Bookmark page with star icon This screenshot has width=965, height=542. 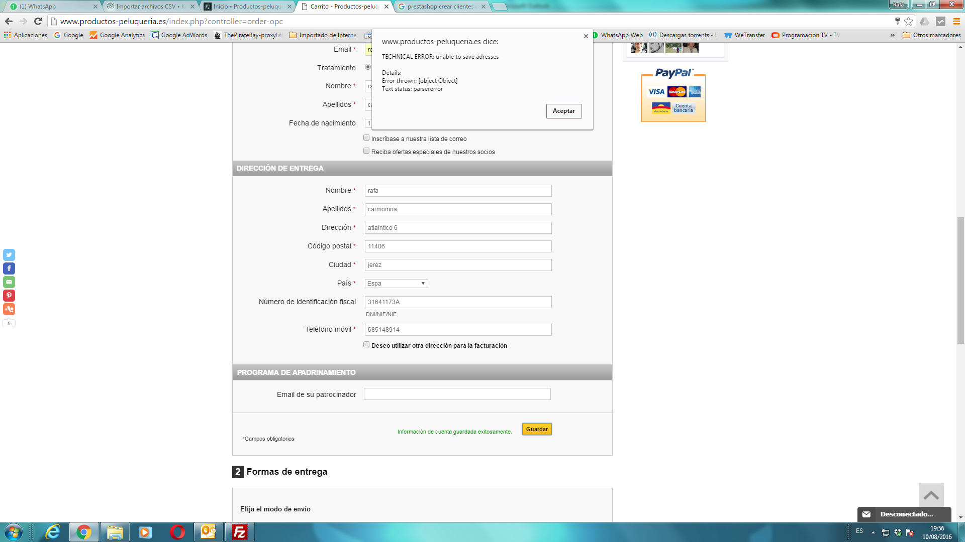(908, 21)
